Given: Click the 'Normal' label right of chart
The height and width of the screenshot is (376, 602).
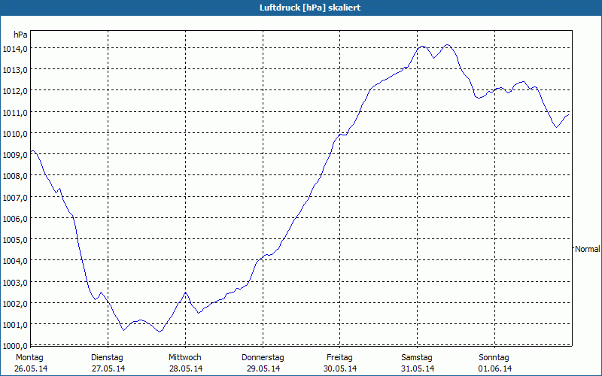Looking at the screenshot, I should click(588, 249).
